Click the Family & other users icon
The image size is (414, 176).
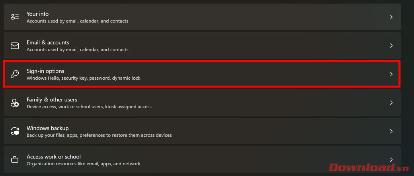(15, 103)
